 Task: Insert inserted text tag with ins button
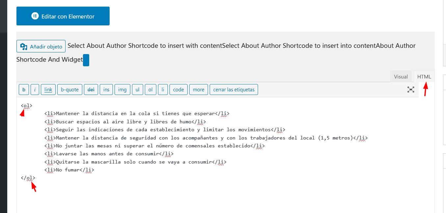[x=106, y=90]
